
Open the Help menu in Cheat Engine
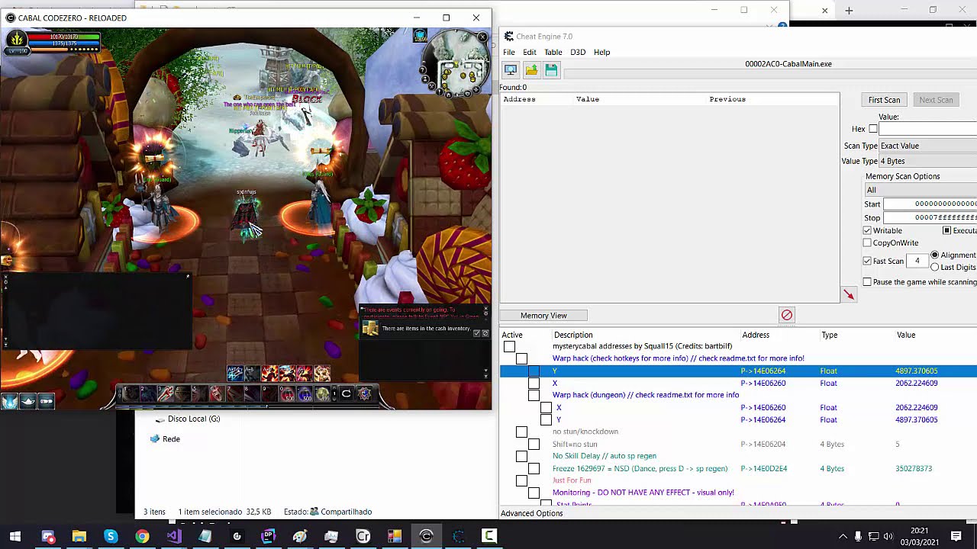tap(601, 52)
